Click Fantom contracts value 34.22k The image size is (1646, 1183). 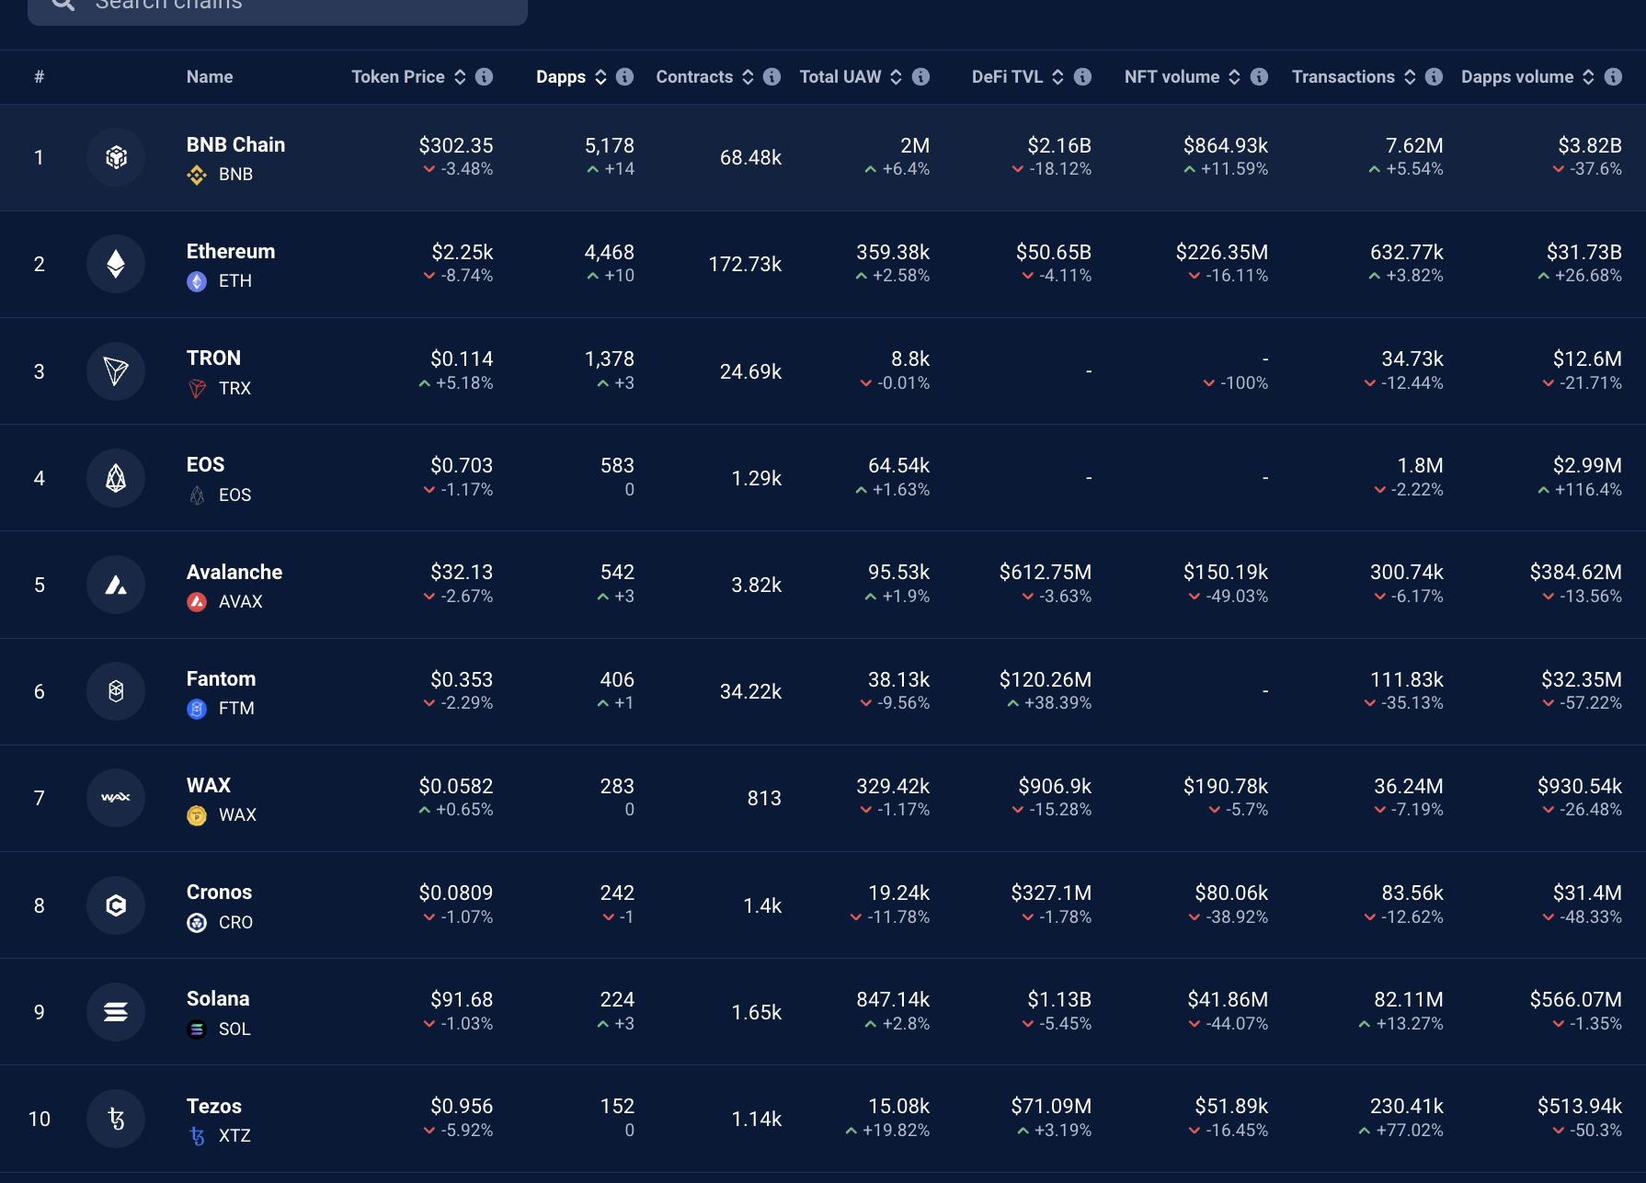(750, 691)
